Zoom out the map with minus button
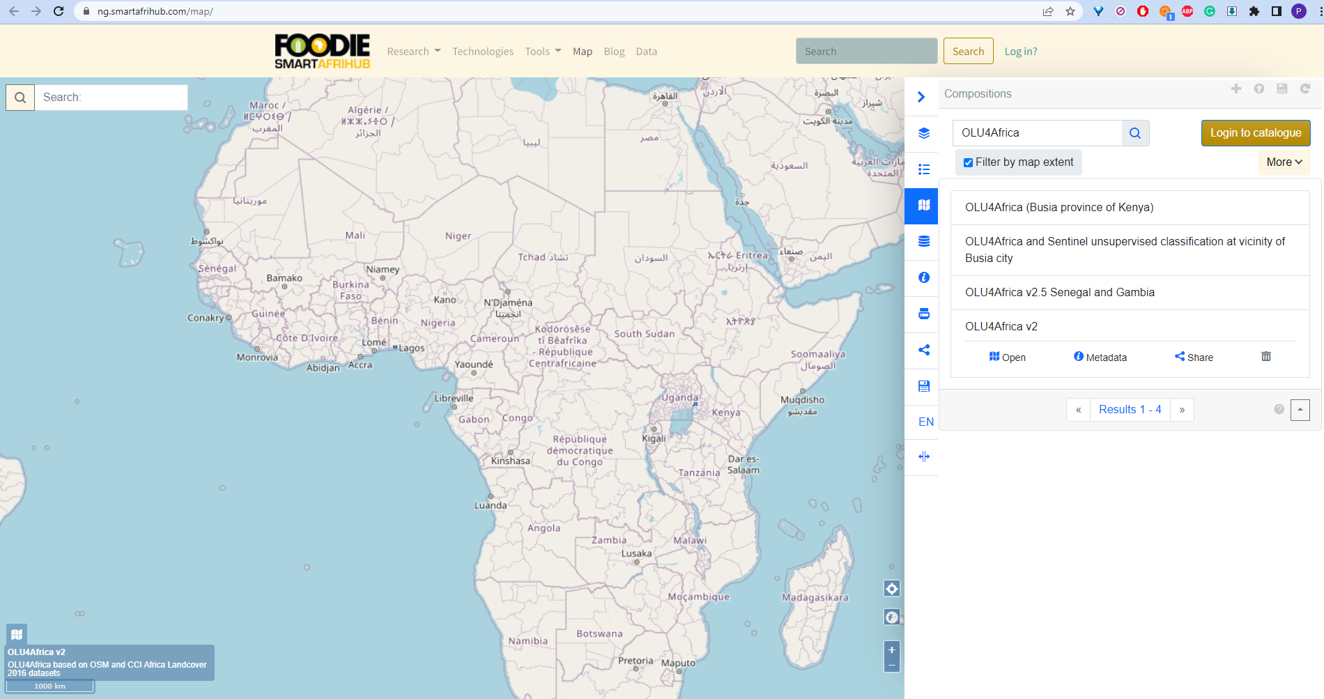The width and height of the screenshot is (1324, 699). [892, 666]
